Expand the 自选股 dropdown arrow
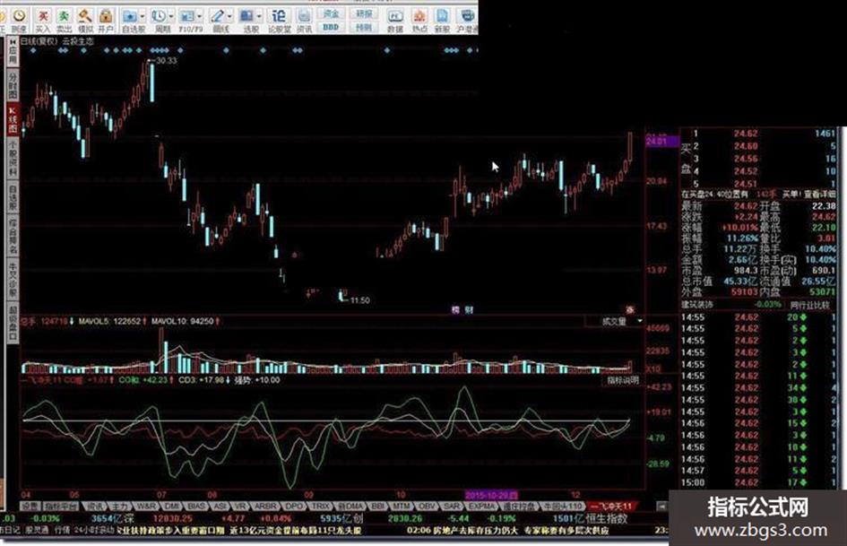 (x=143, y=17)
